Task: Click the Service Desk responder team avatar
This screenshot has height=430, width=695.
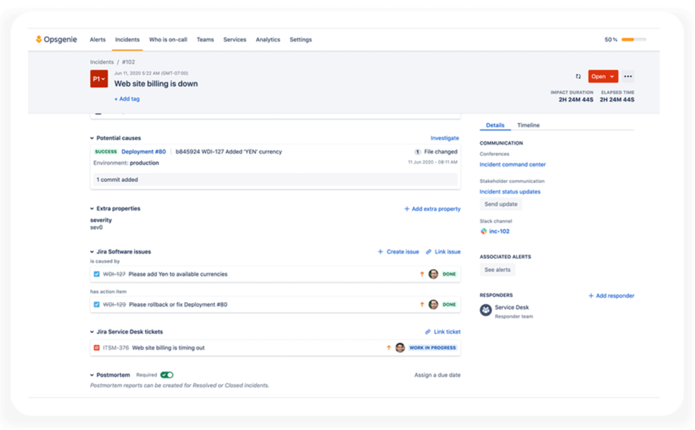Action: pos(486,311)
